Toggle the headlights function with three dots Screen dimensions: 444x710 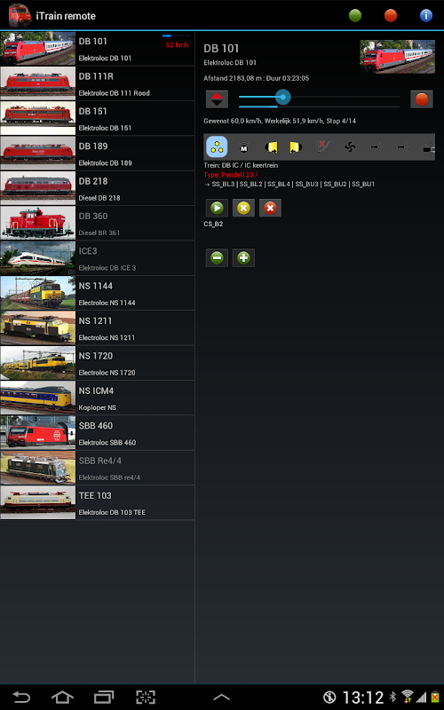[x=217, y=146]
